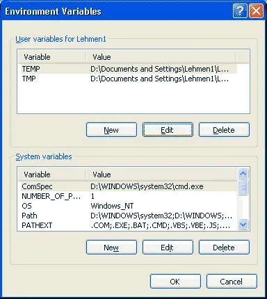Delete the selected system variable
The width and height of the screenshot is (267, 299).
[x=224, y=248]
